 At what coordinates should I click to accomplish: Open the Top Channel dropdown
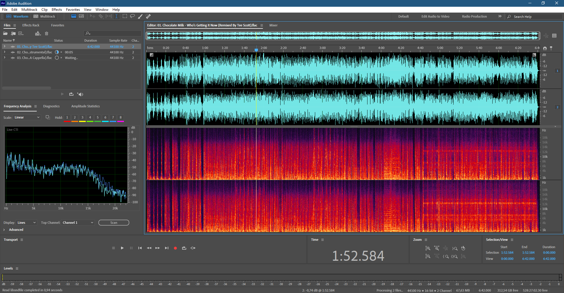coord(78,223)
